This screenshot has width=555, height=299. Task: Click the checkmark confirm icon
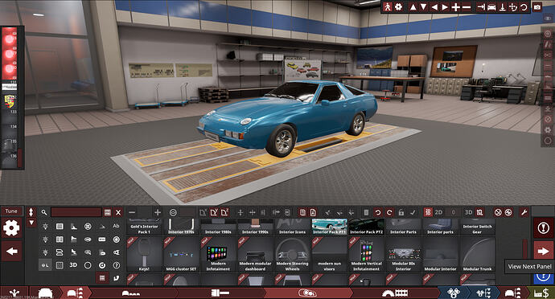pyautogui.click(x=413, y=212)
